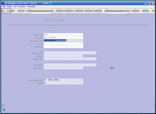156x114 pixels.
Task: Click the Document No field
Action: click(x=63, y=68)
